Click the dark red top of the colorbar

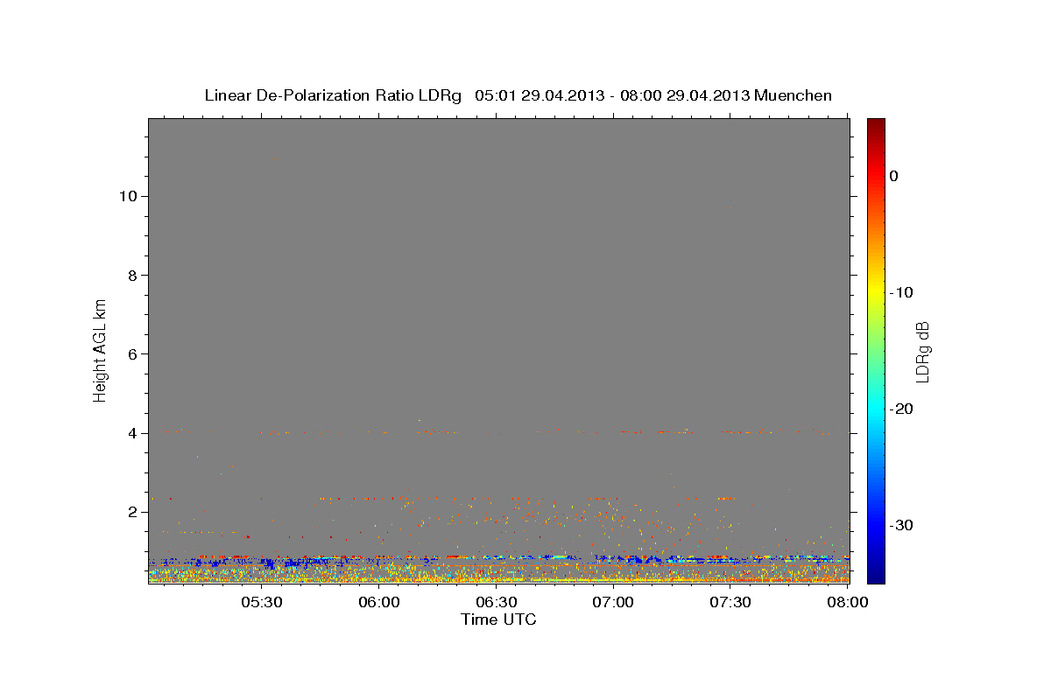click(x=876, y=124)
